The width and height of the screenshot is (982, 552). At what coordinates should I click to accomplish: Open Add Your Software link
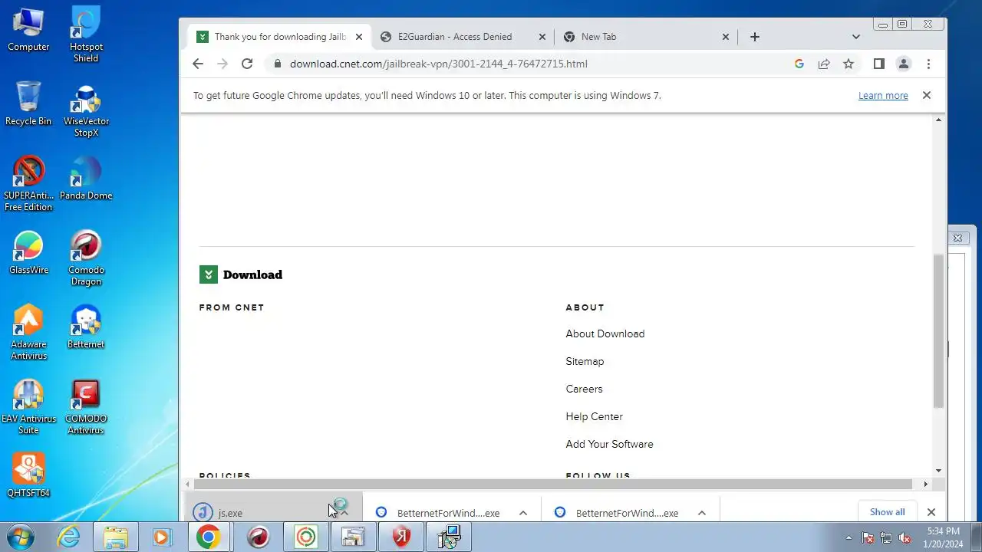point(609,444)
